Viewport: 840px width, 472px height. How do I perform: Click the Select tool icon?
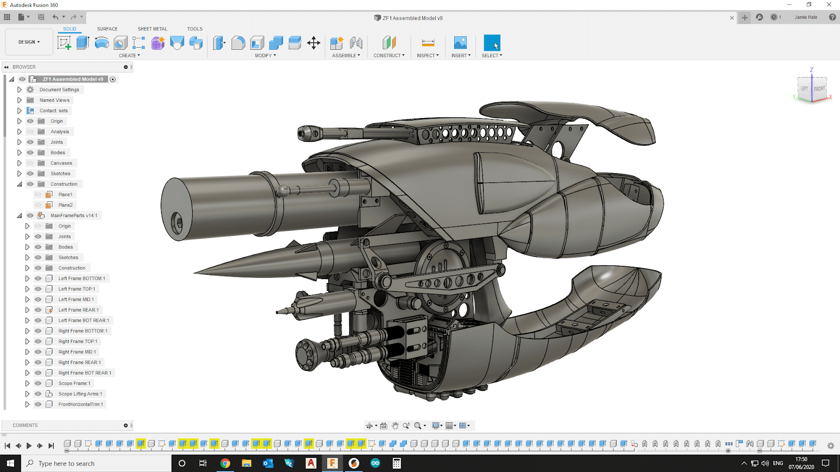[492, 42]
